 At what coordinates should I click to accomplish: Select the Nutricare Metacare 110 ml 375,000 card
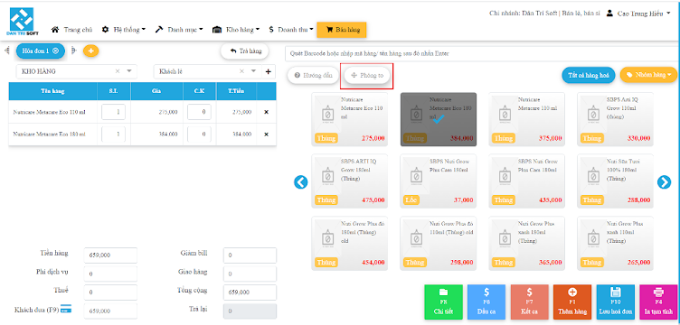(x=526, y=119)
